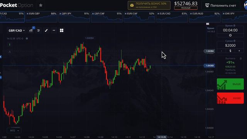Switch to the EUR/GBP tab
The height and width of the screenshot is (139, 247).
click(x=41, y=17)
